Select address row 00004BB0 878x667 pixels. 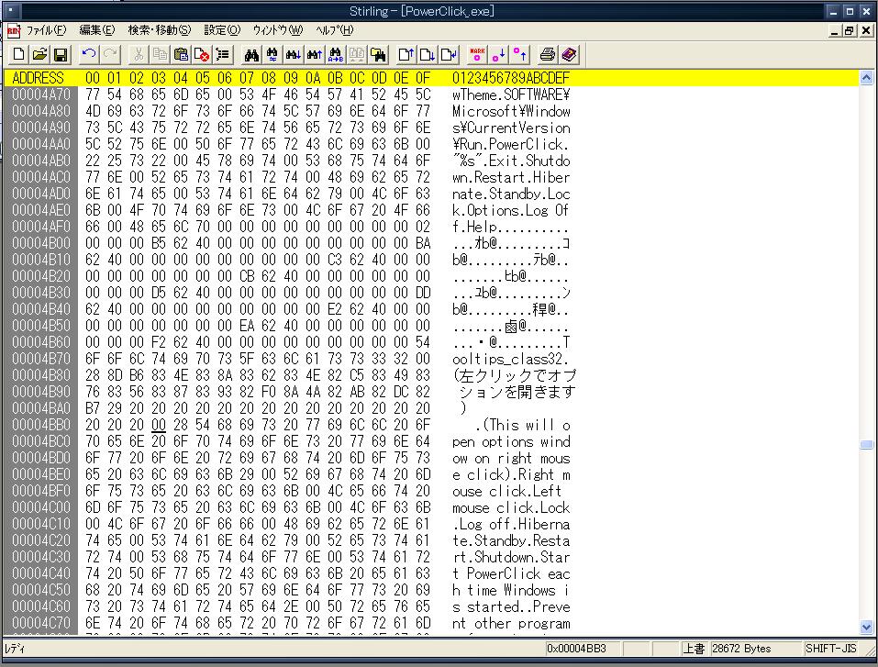pyautogui.click(x=41, y=425)
